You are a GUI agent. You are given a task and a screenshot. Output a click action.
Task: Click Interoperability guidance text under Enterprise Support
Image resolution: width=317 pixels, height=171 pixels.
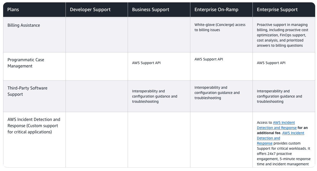click(279, 96)
